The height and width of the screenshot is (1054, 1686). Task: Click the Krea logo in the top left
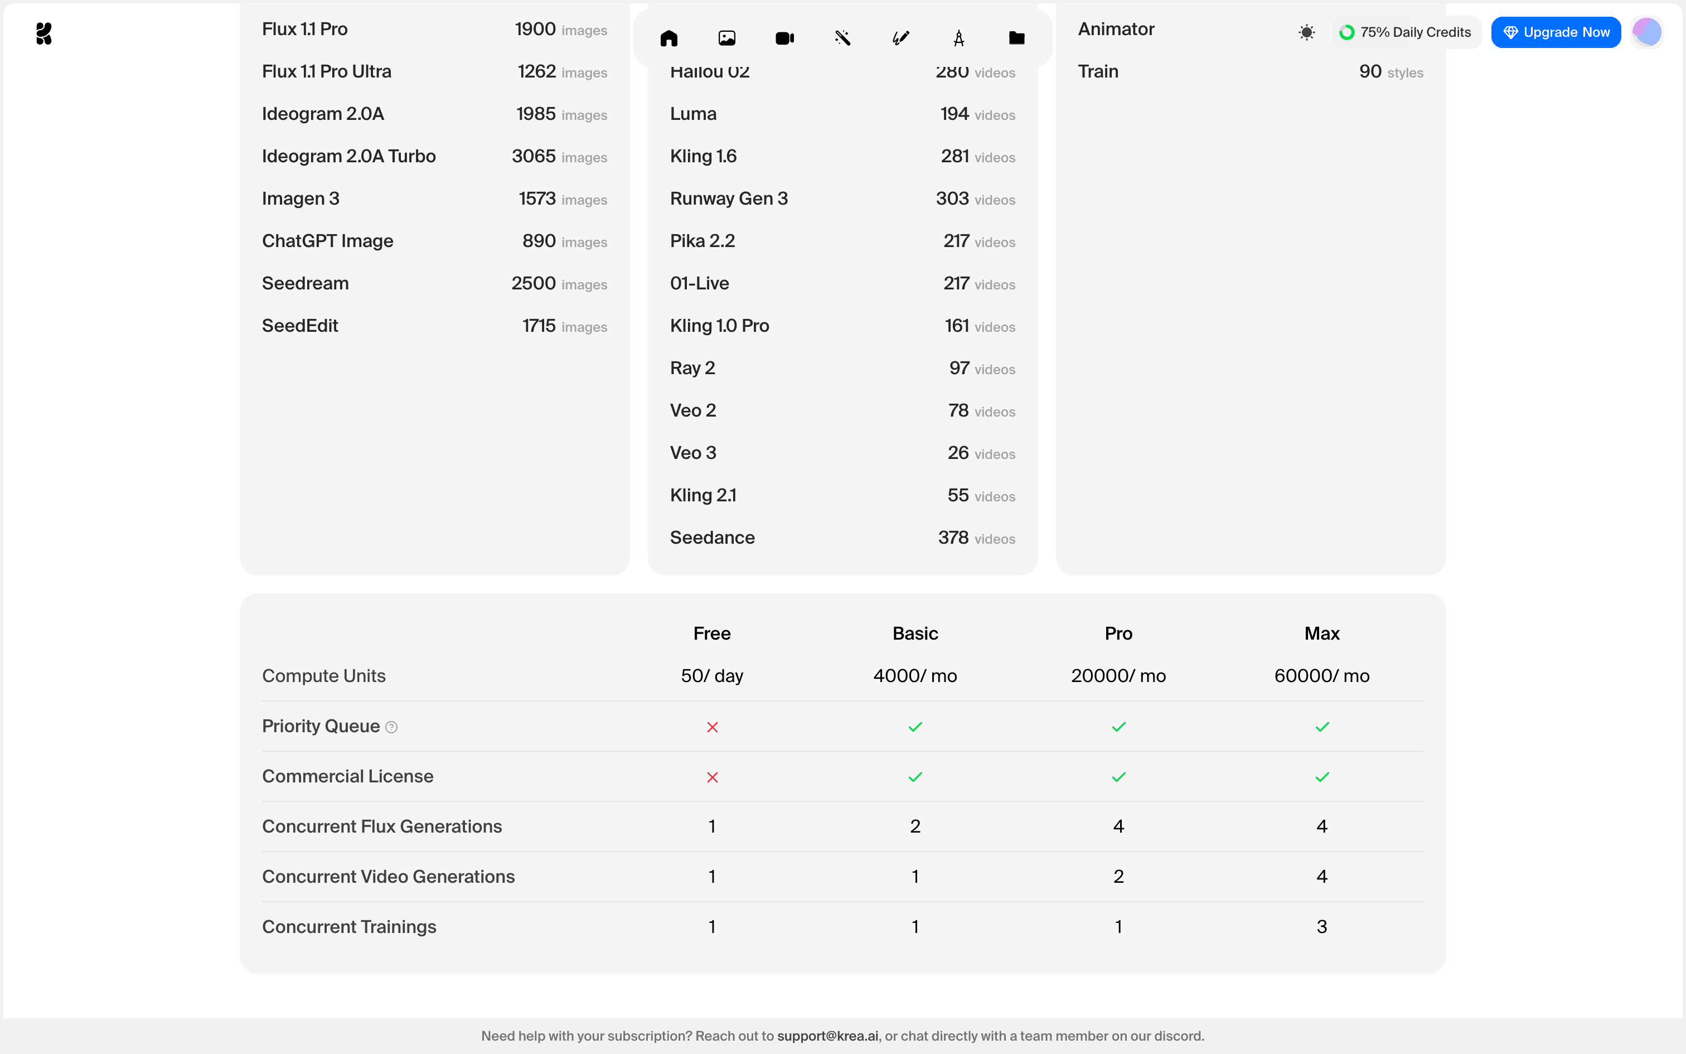pos(43,33)
